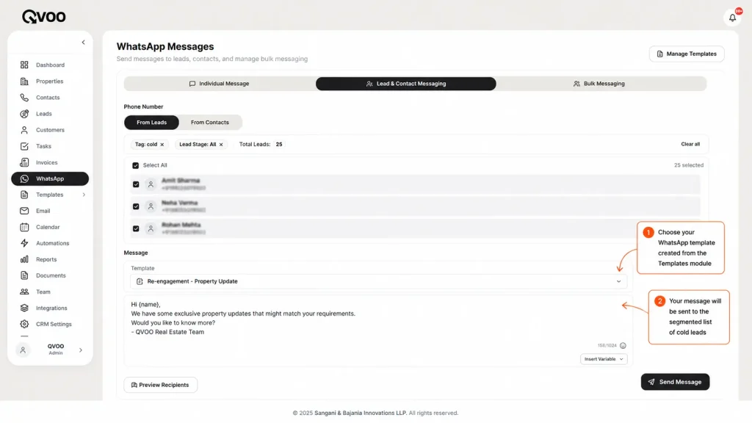The image size is (752, 423).
Task: Click the Customers person icon
Action: [x=24, y=130]
